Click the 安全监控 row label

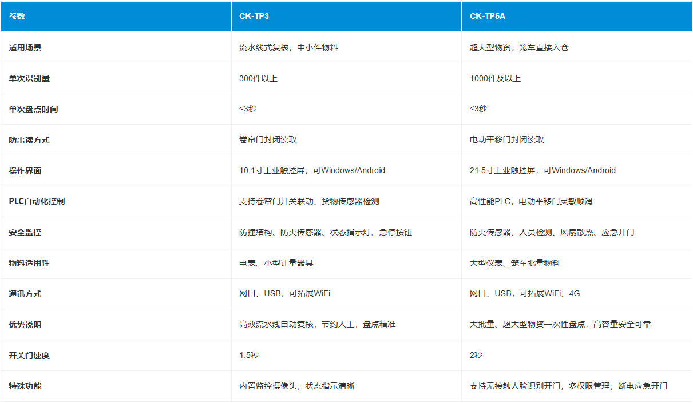coord(21,232)
